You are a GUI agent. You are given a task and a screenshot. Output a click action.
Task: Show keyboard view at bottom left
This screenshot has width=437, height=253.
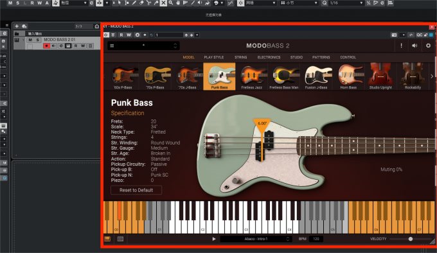107,239
